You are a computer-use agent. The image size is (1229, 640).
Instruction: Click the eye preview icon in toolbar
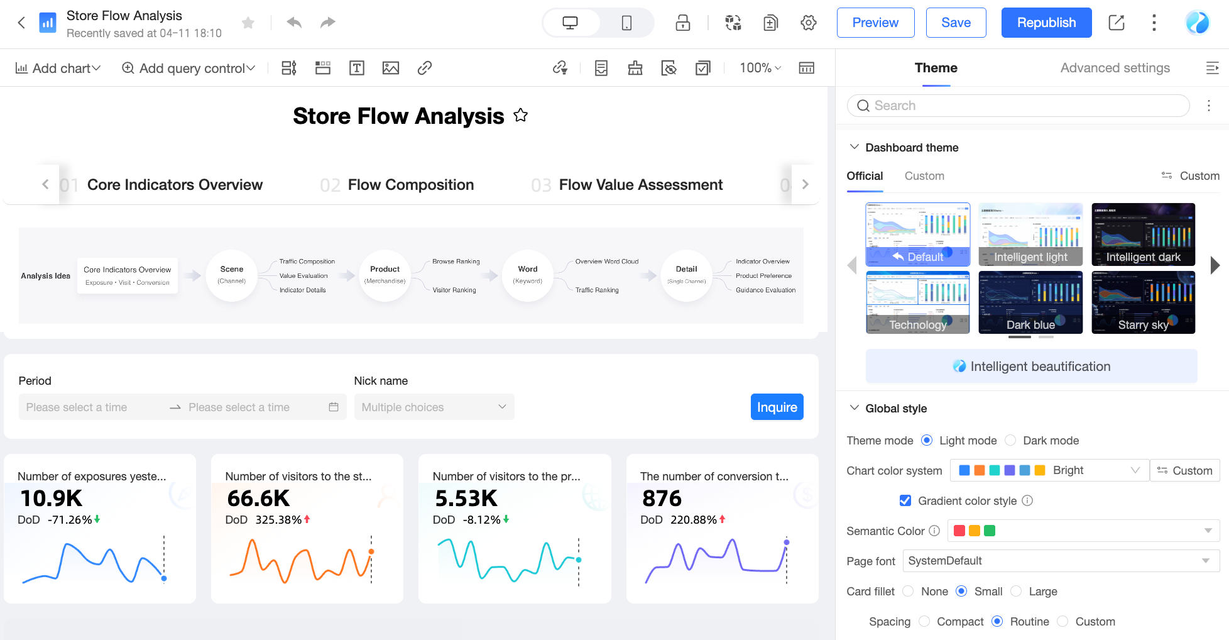coord(669,68)
